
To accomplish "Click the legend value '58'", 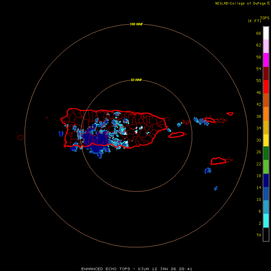I will (259, 57).
